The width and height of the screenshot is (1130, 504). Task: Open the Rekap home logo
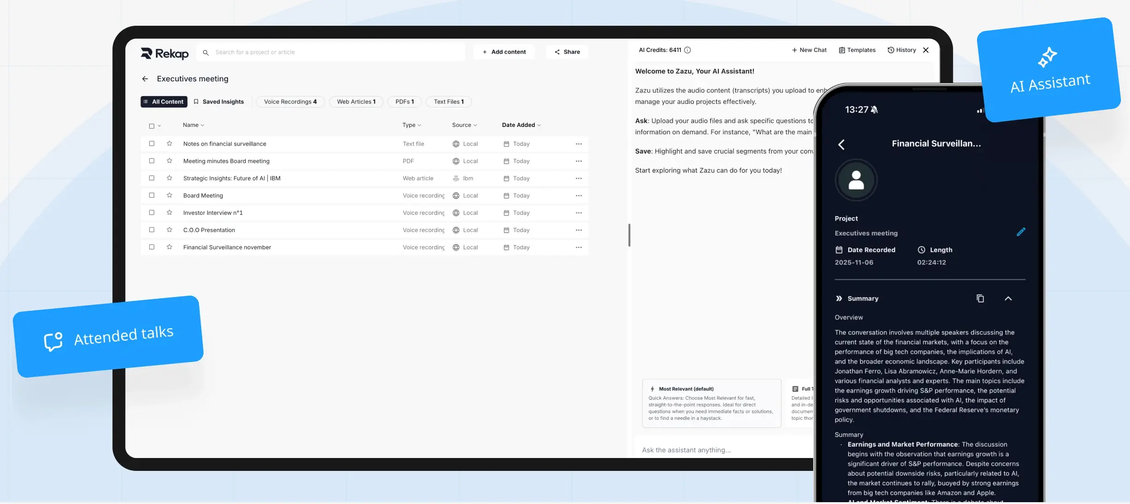coord(164,53)
